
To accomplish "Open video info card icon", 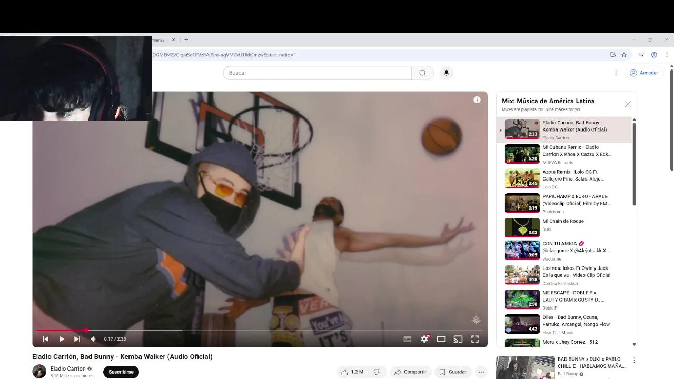I will pyautogui.click(x=477, y=99).
